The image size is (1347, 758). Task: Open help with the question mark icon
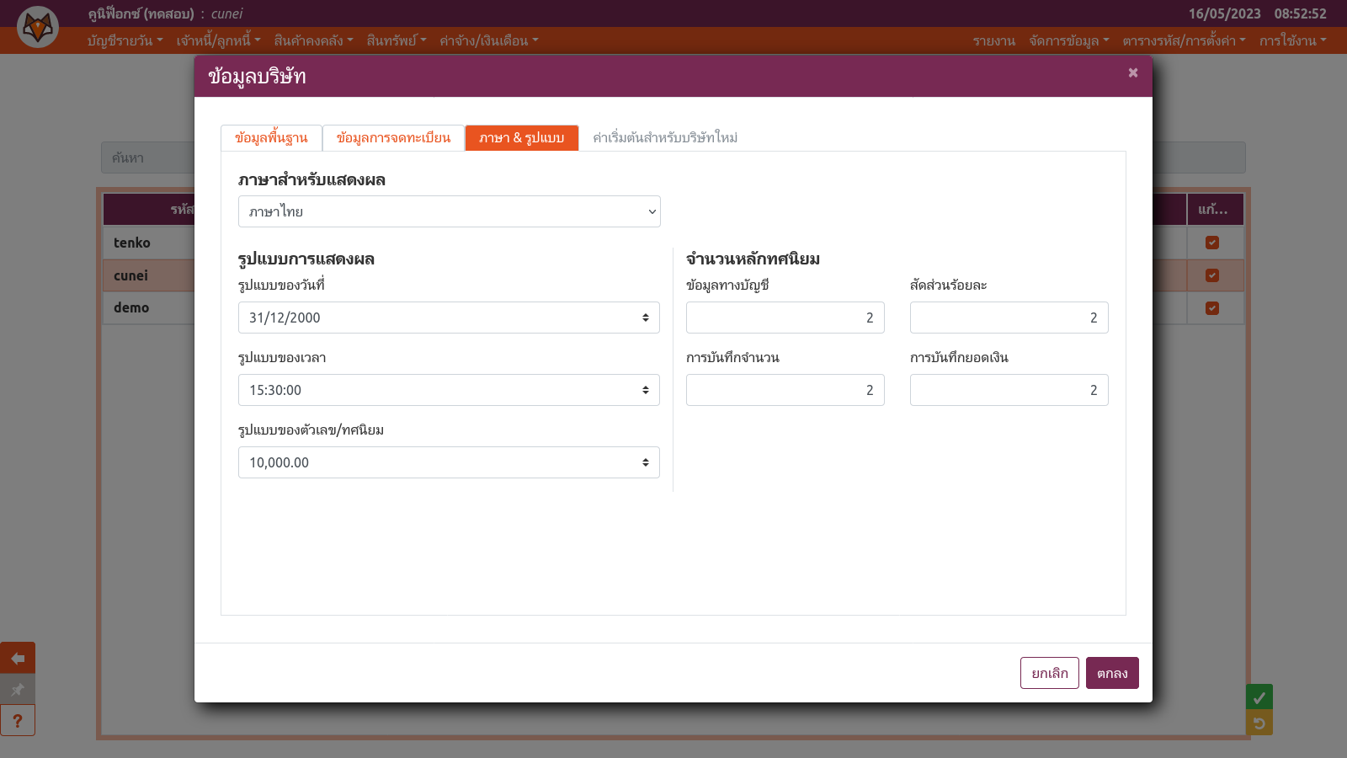tap(18, 721)
